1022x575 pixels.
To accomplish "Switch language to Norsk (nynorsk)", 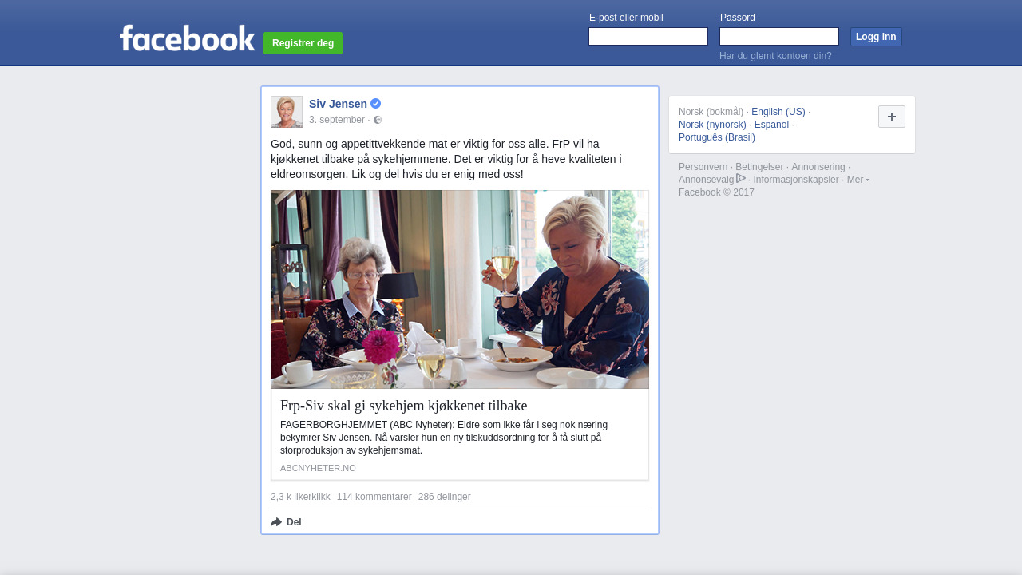I will tap(712, 125).
